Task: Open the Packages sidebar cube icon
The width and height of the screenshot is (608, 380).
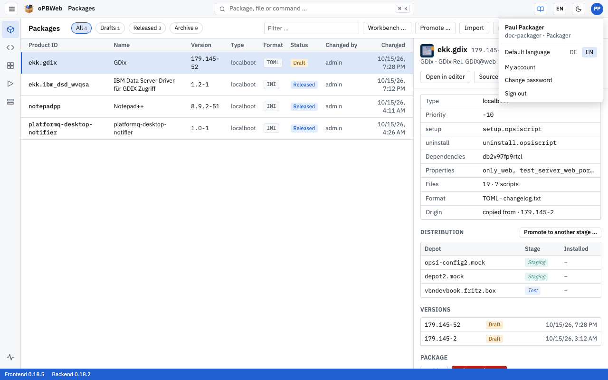Action: pyautogui.click(x=10, y=29)
